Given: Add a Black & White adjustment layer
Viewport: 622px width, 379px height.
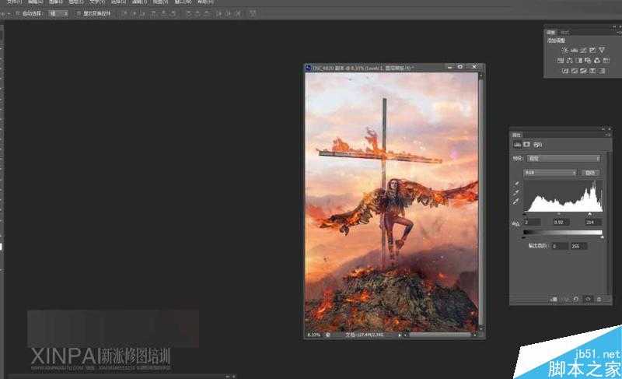Looking at the screenshot, I should [578, 61].
